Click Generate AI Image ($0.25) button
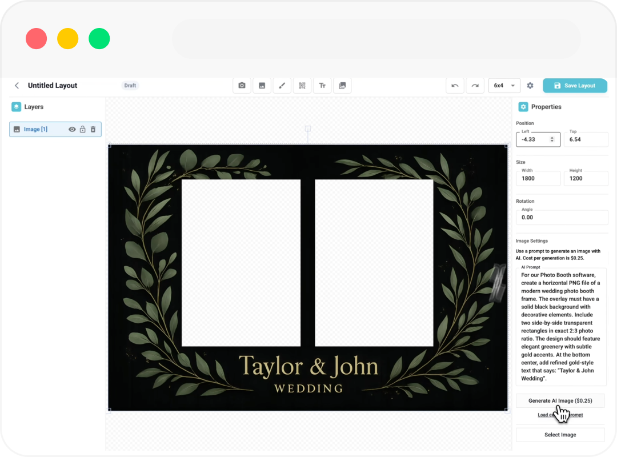The height and width of the screenshot is (457, 617). (x=560, y=401)
